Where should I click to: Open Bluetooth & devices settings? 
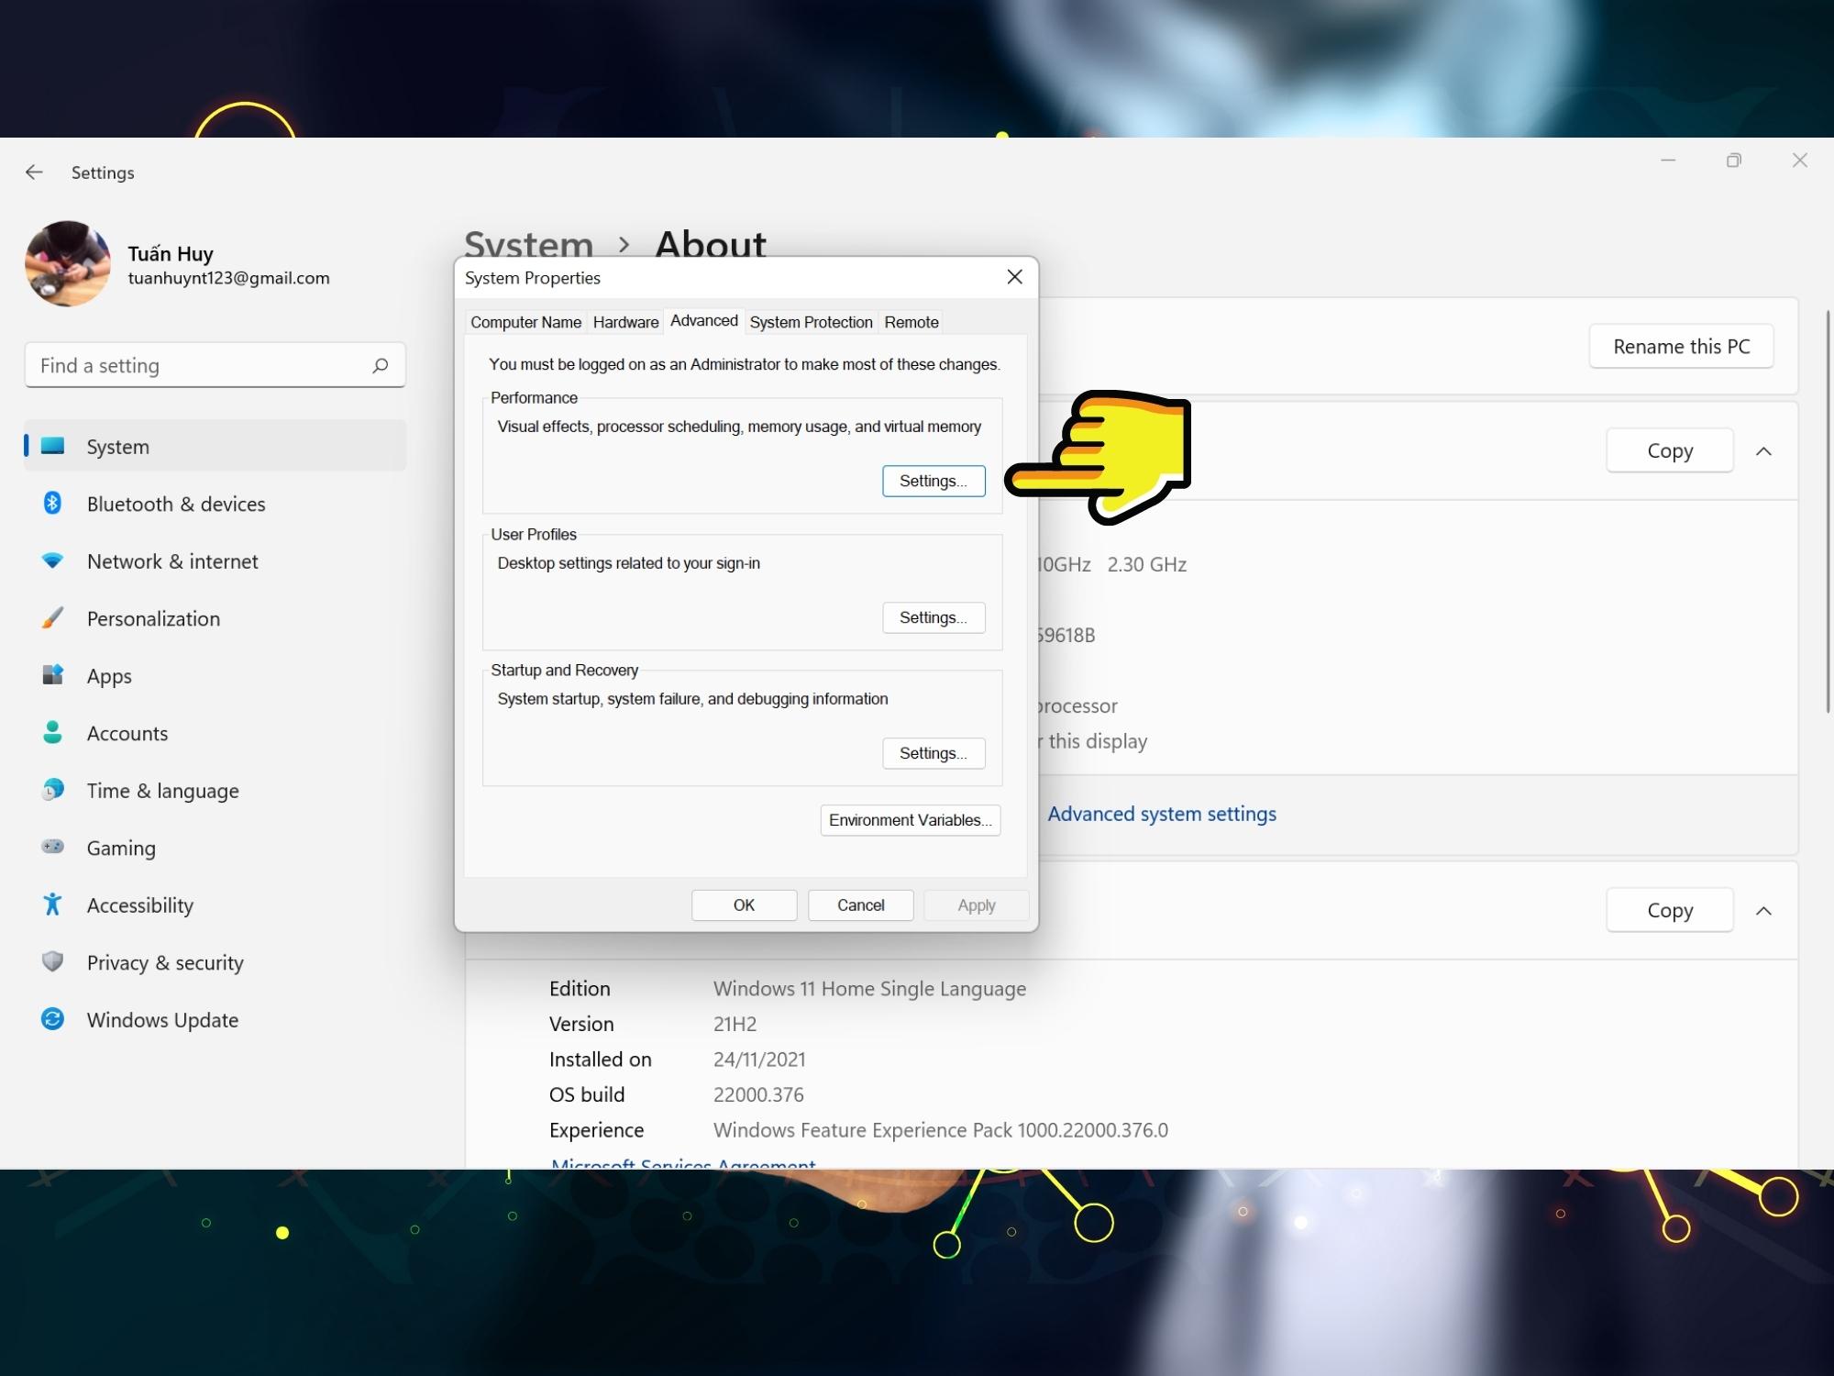coord(215,504)
